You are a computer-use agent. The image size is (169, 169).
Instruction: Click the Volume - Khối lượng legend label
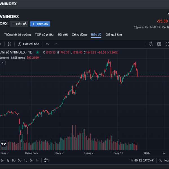point(9,58)
